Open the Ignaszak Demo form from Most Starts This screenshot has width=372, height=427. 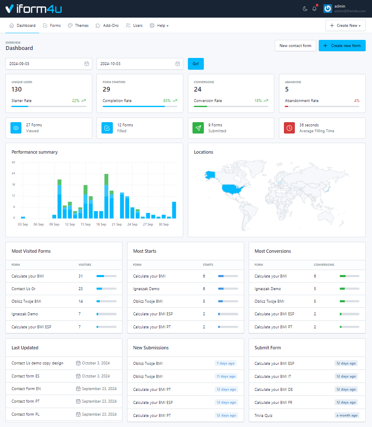pyautogui.click(x=146, y=288)
